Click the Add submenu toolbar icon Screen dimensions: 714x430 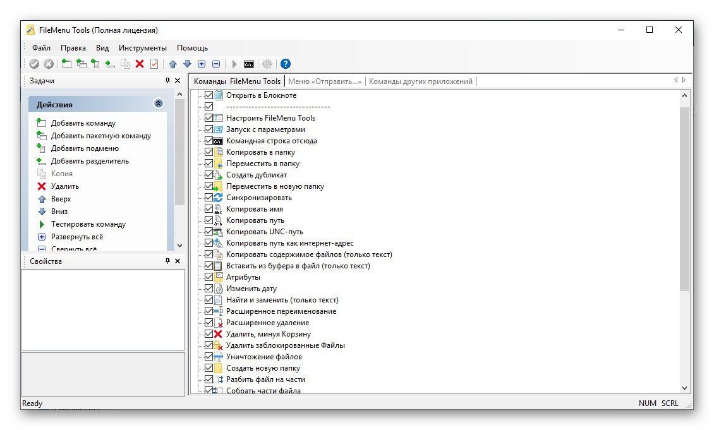tap(95, 64)
